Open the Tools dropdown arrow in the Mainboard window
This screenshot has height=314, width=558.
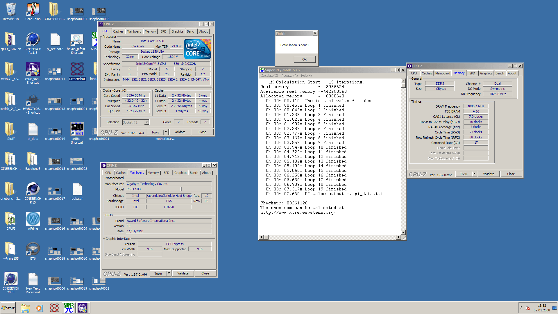[x=169, y=273]
